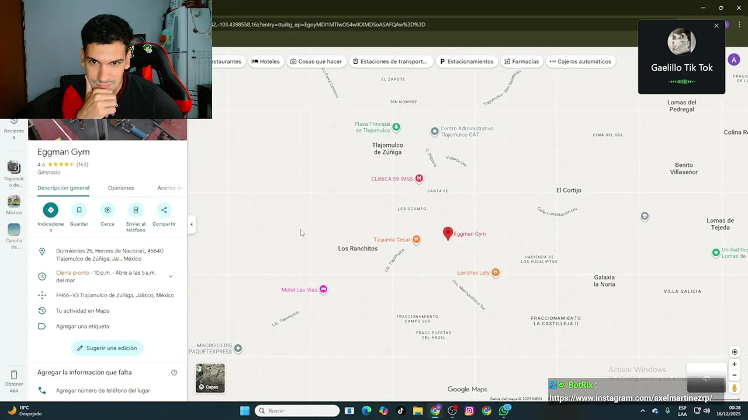Click the Eggman Gym photo header
Image resolution: width=748 pixels, height=420 pixels.
(x=108, y=129)
